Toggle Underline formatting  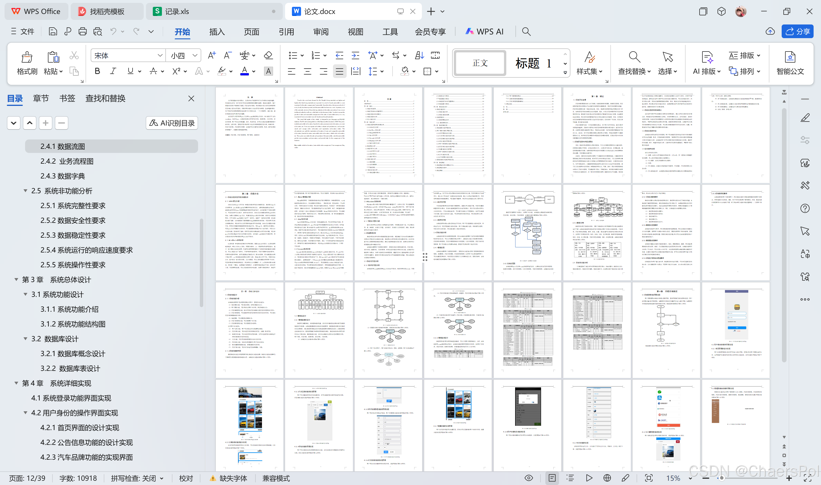point(130,71)
